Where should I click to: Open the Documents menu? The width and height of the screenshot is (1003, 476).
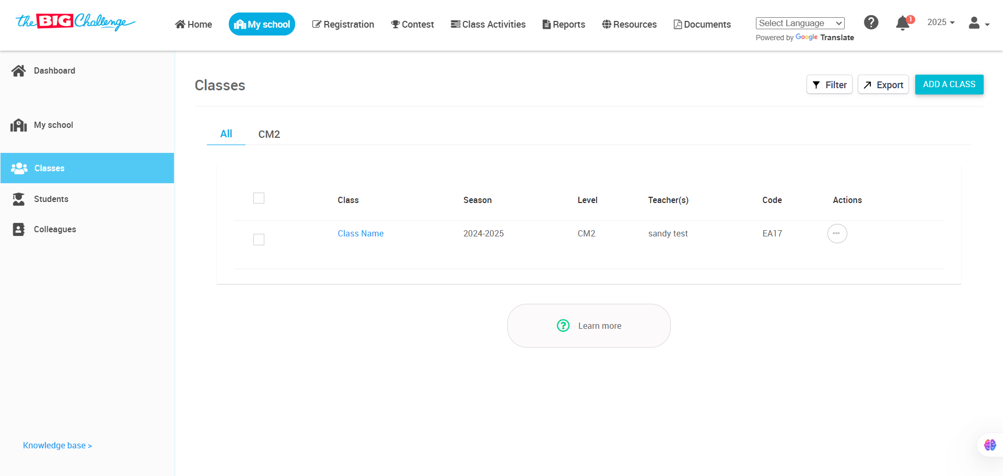coord(702,24)
